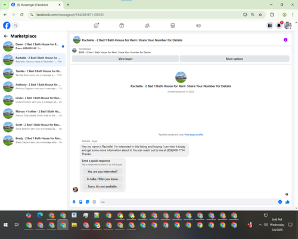Open the volume control in system tray
Screen dimensions: 298x239
click(x=266, y=225)
